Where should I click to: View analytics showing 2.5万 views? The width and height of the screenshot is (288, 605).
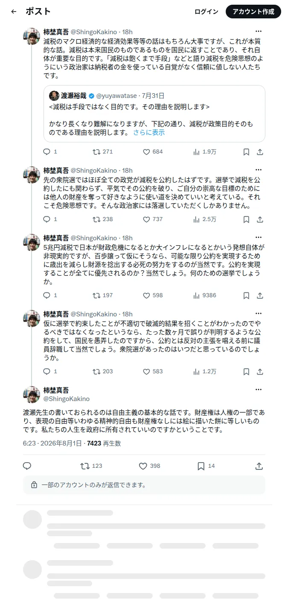pos(205,219)
